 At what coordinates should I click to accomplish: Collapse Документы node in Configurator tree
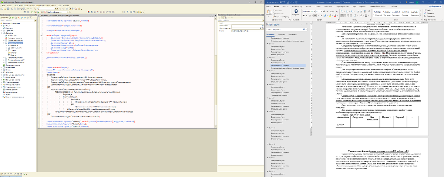click(x=1, y=33)
